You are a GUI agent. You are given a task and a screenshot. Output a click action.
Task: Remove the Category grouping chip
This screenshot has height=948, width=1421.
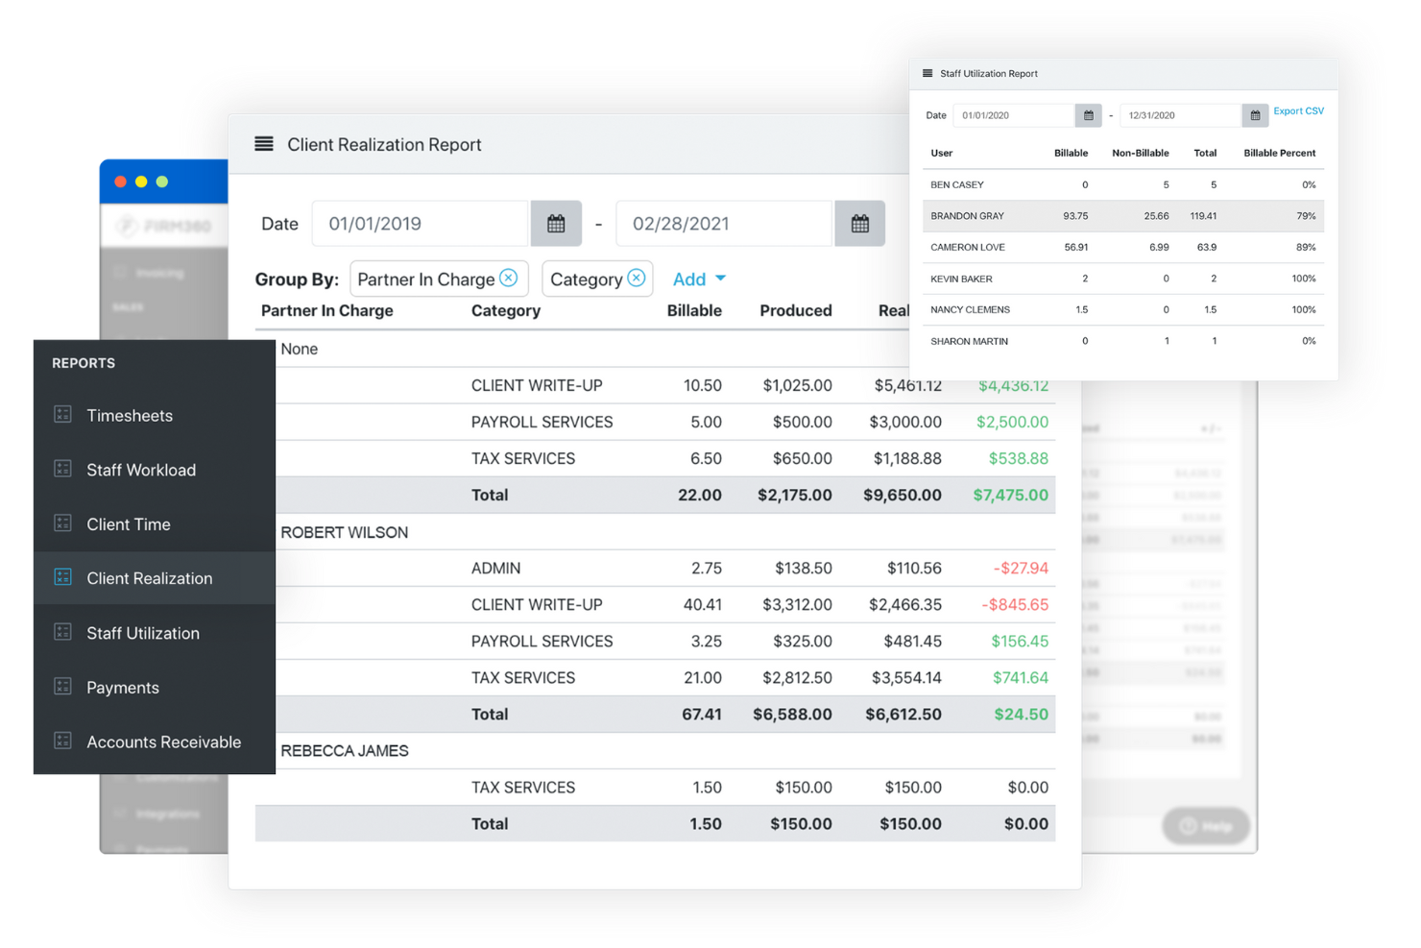pos(637,278)
